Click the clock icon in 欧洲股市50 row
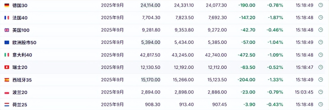329x110 pixels. point(320,42)
